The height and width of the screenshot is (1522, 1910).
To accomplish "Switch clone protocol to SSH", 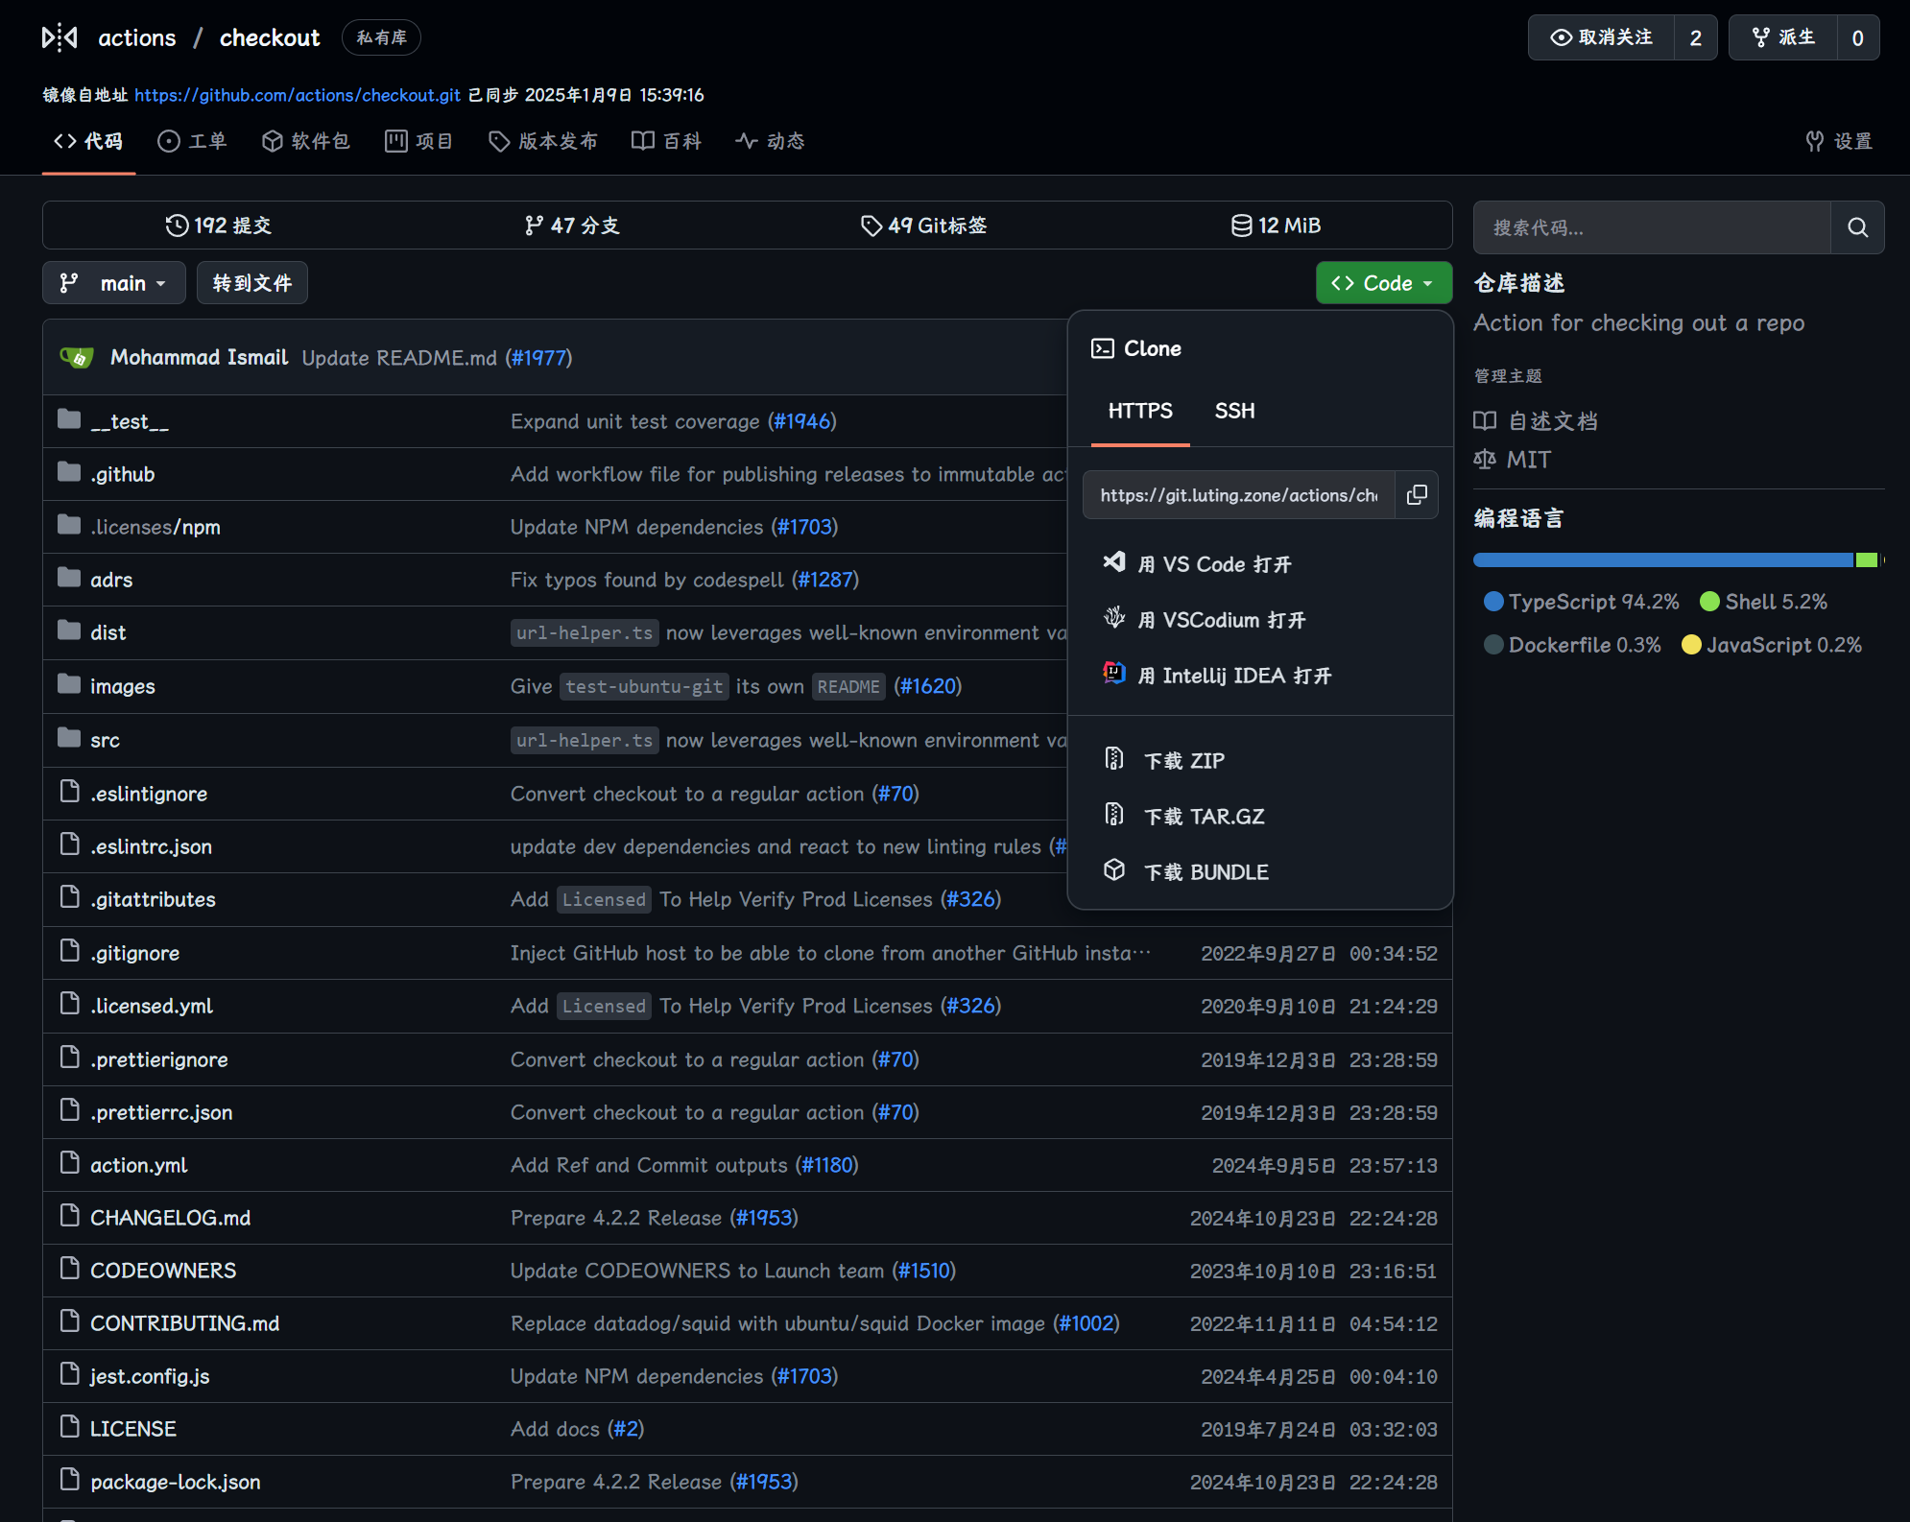I will 1234,411.
